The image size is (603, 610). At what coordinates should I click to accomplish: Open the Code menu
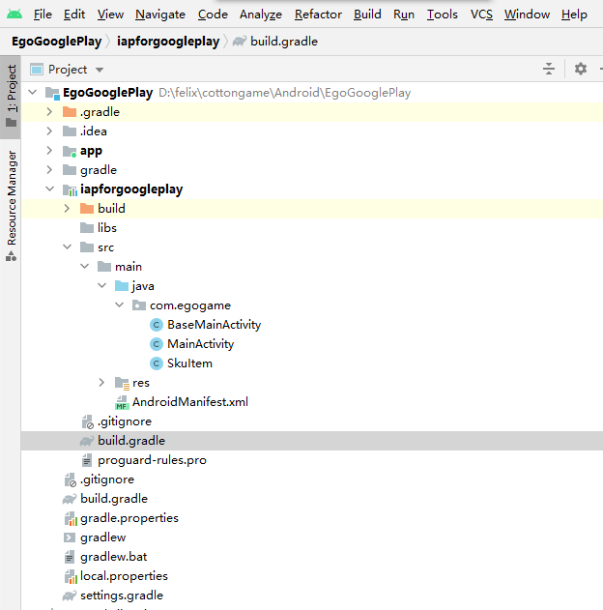click(213, 15)
